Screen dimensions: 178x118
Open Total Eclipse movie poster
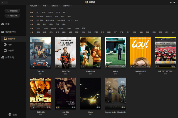[x=66, y=93]
